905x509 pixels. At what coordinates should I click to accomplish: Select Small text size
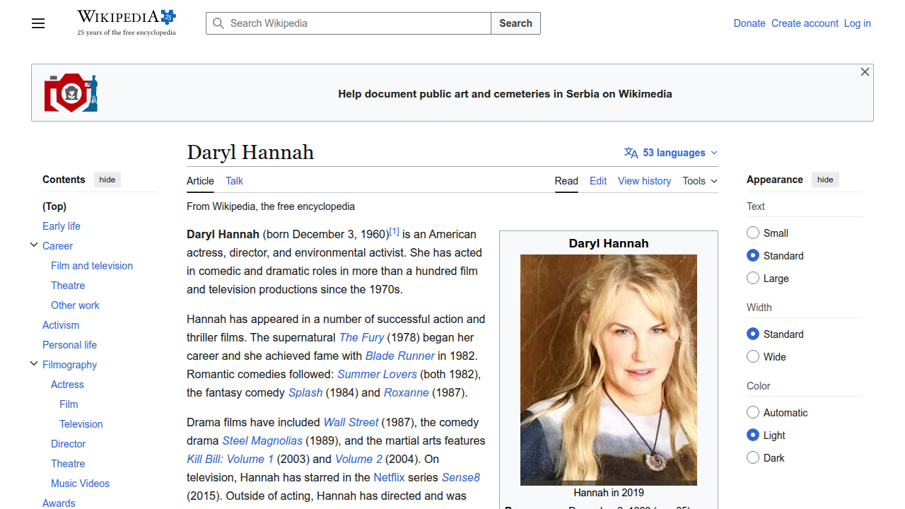(753, 233)
